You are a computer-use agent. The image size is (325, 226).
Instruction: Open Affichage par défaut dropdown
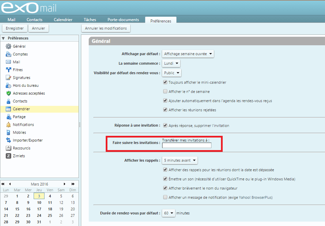tap(188, 54)
